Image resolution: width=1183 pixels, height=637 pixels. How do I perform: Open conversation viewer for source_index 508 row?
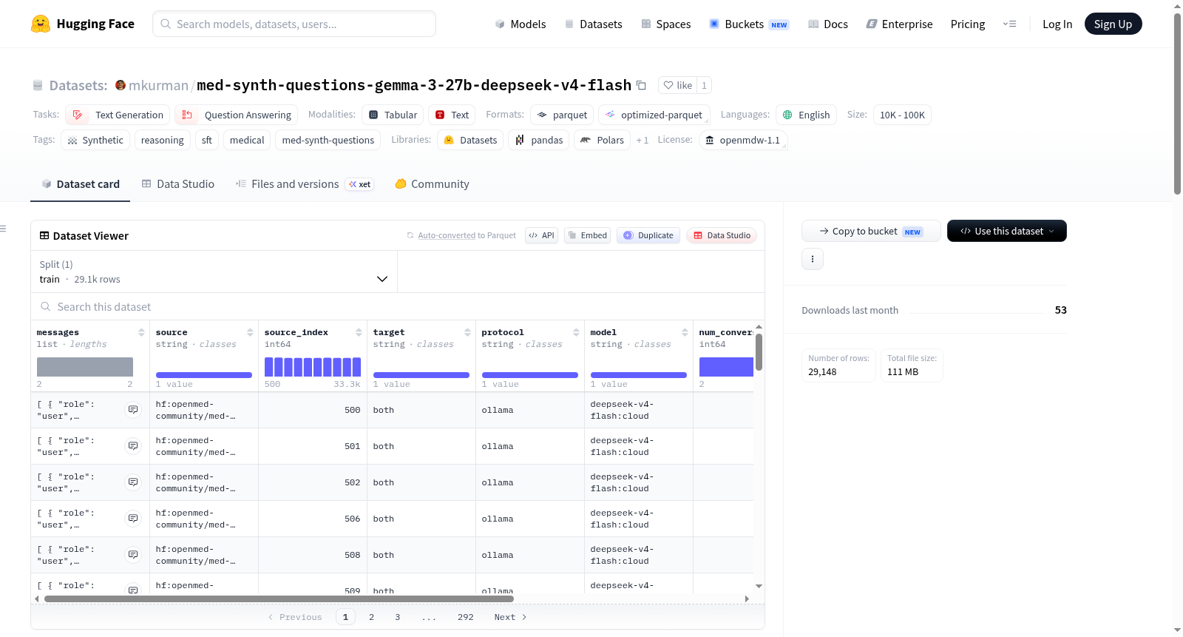coord(133,555)
